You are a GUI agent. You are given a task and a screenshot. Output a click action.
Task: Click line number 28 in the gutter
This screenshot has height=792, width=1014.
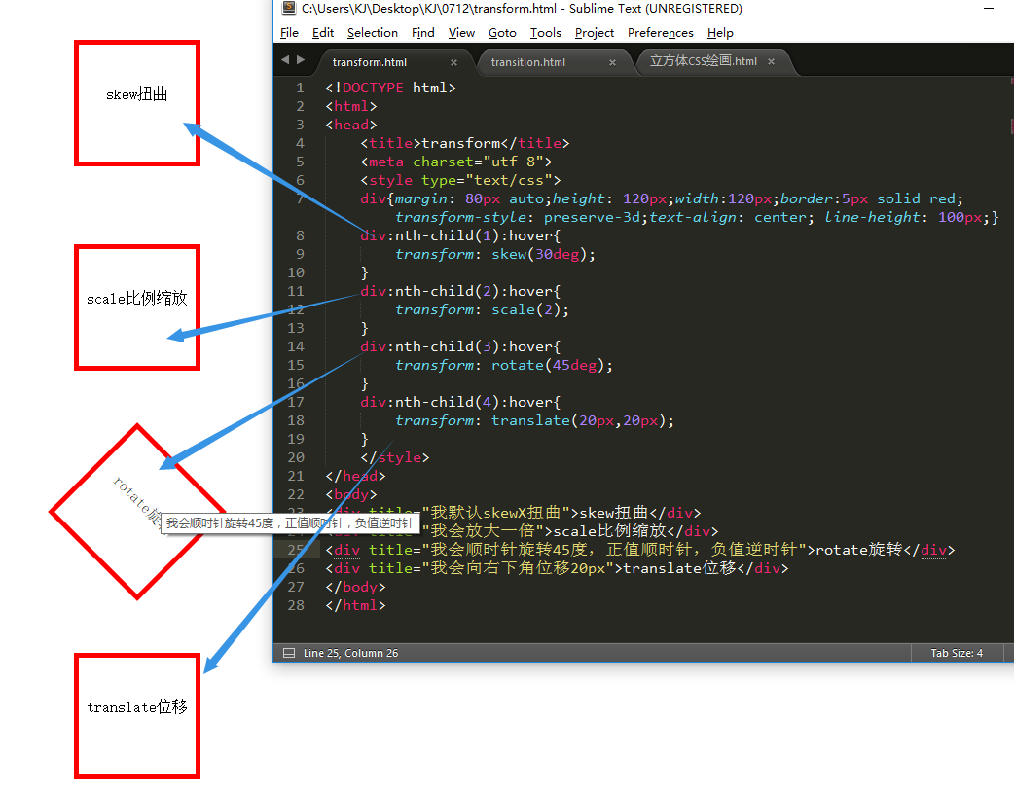296,606
